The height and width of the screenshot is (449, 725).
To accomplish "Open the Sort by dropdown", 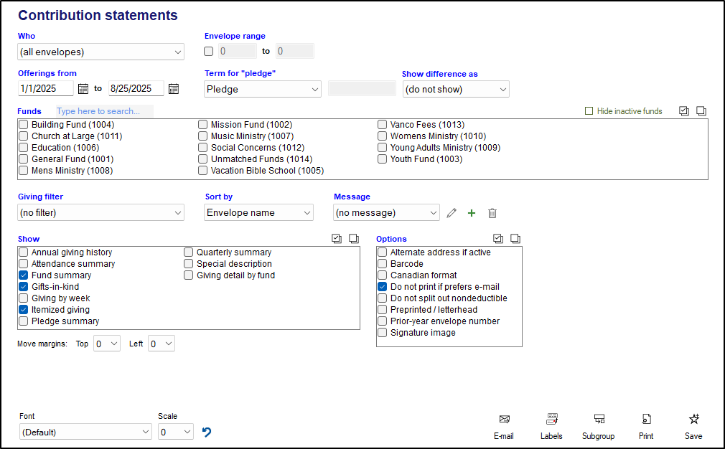I will coord(258,212).
